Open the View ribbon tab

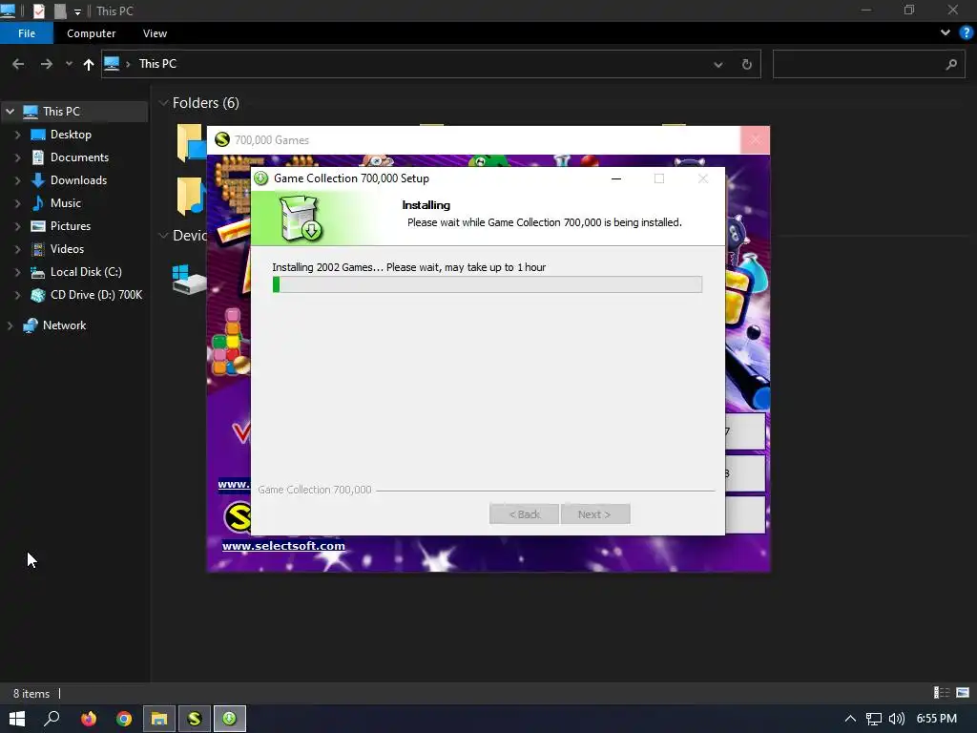tap(155, 33)
